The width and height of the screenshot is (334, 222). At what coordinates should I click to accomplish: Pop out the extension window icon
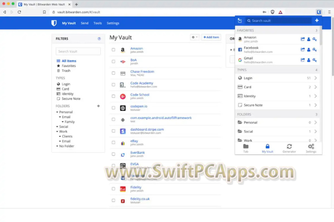click(240, 21)
